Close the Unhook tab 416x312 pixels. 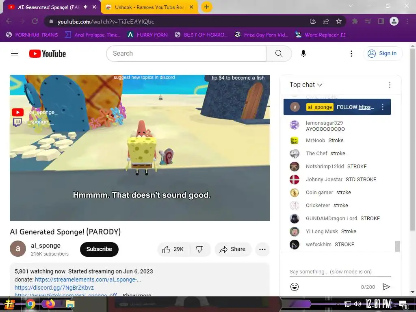pyautogui.click(x=191, y=7)
